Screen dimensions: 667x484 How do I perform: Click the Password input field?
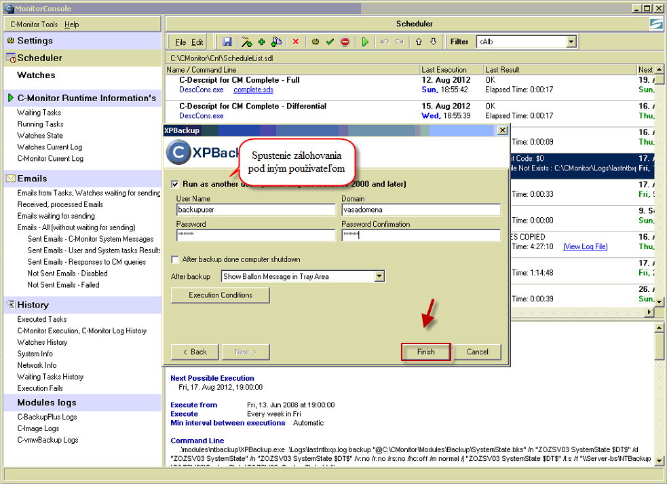[256, 235]
